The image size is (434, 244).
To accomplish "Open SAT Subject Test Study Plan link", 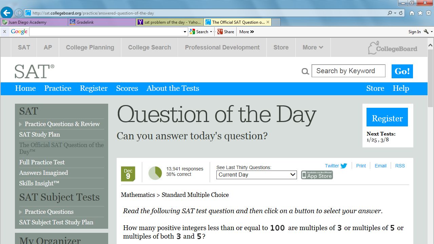I will pos(56,222).
